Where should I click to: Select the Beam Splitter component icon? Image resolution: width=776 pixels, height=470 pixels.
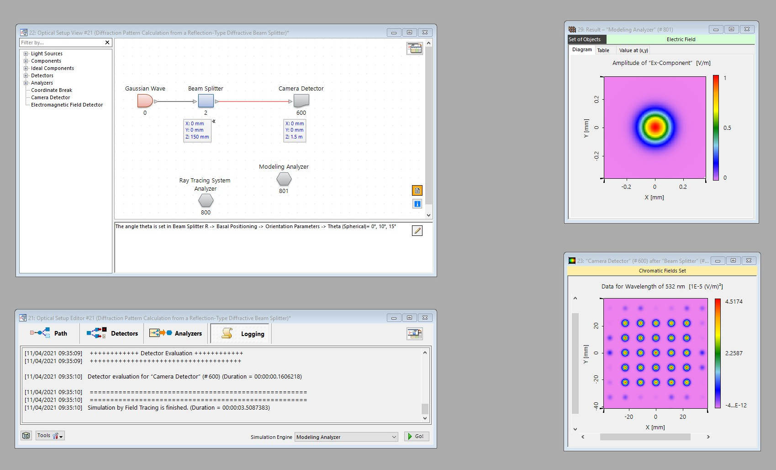(206, 101)
